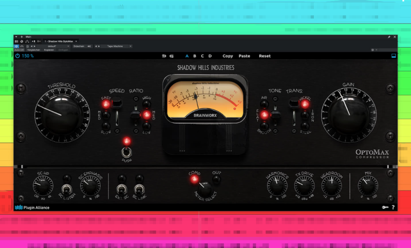The height and width of the screenshot is (248, 411).
Task: Toggle the PUSH switch
Action: pyautogui.click(x=126, y=152)
